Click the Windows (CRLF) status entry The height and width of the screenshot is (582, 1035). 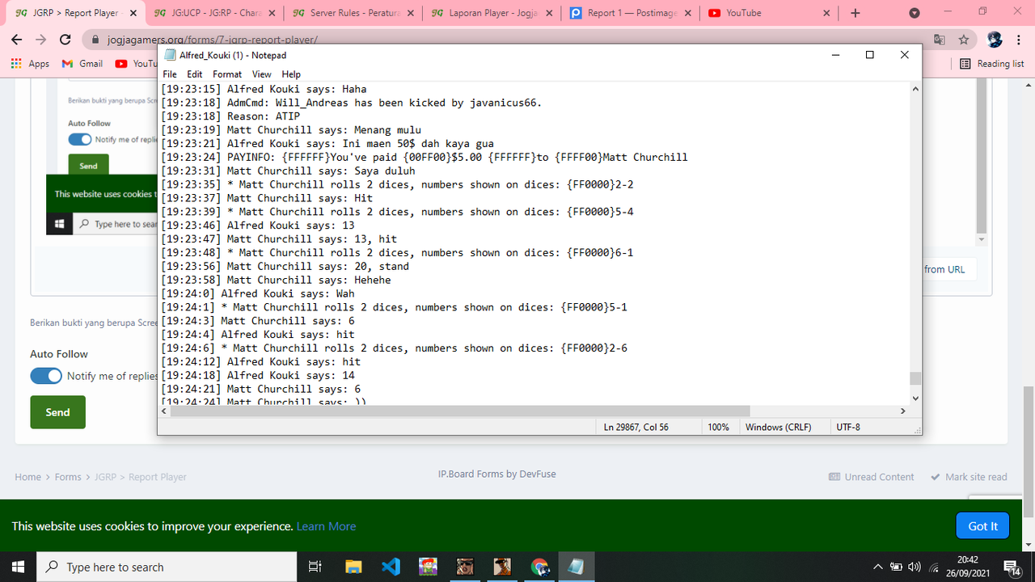778,427
